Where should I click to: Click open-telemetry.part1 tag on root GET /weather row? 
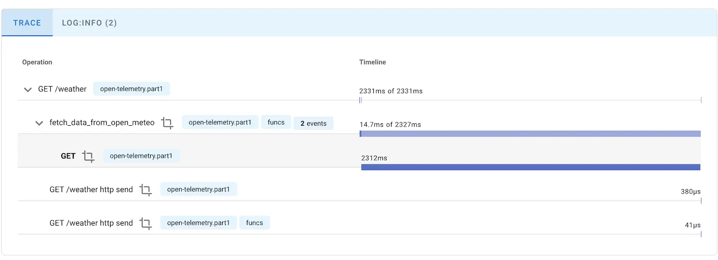(131, 89)
